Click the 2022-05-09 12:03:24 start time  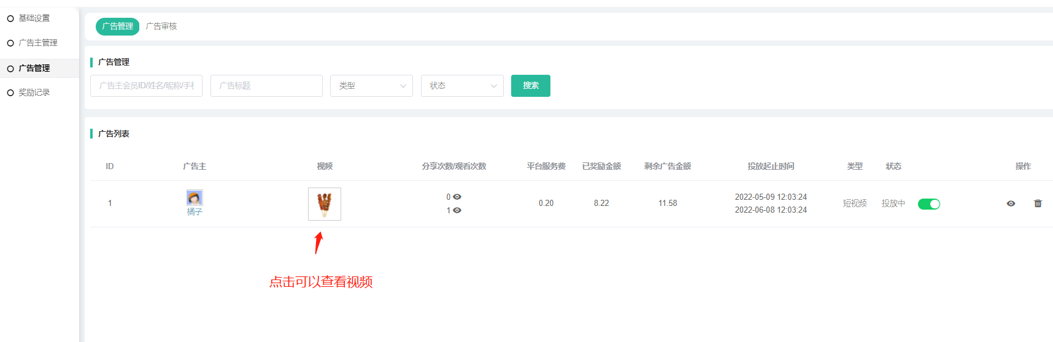[x=771, y=197]
